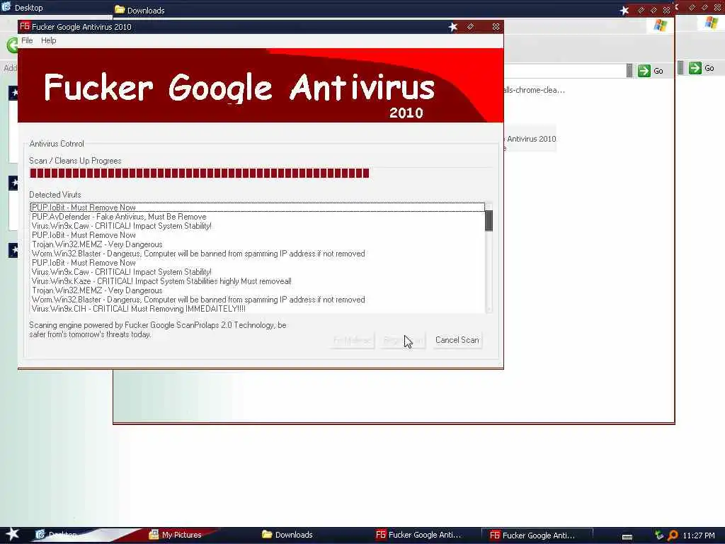Click the Detected Viruts label
This screenshot has height=544, width=725.
tap(55, 195)
